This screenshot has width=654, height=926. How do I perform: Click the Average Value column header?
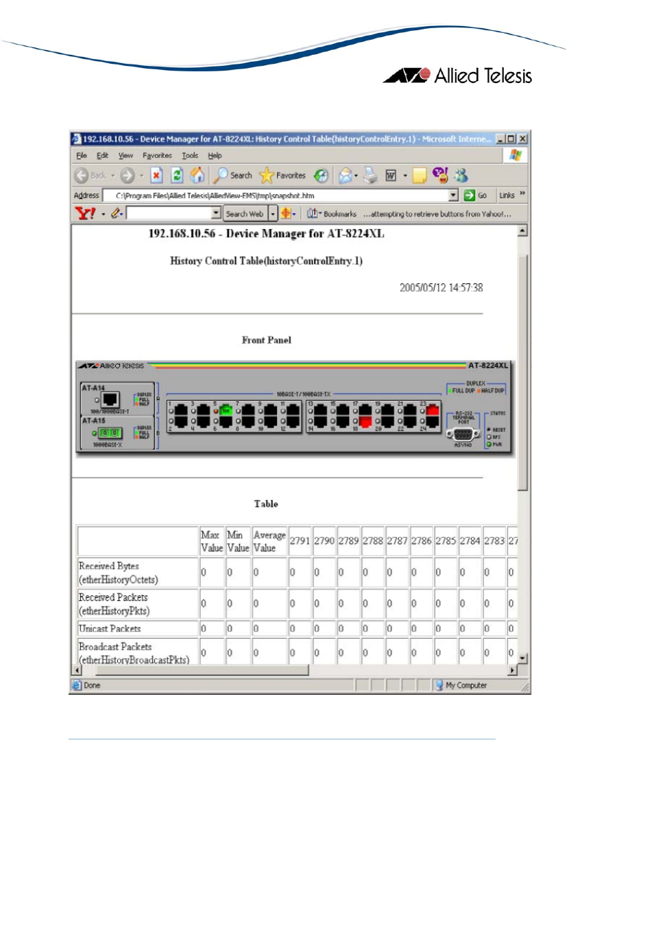269,541
